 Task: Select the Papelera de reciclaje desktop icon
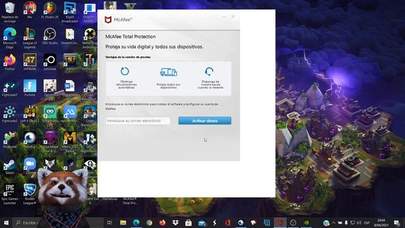click(x=10, y=12)
